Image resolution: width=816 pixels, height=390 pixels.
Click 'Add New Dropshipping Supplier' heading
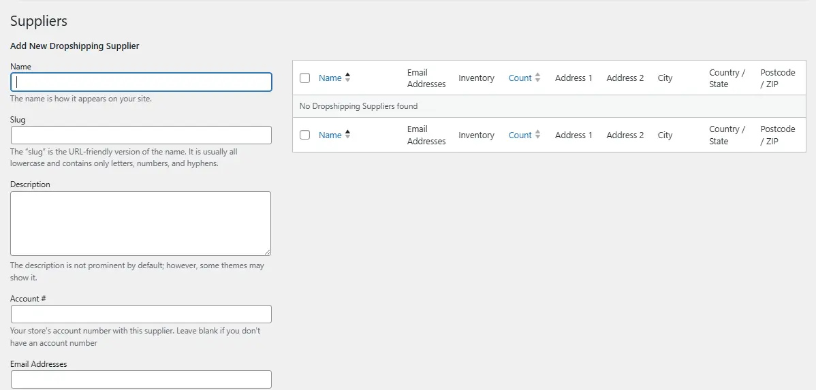(x=74, y=46)
